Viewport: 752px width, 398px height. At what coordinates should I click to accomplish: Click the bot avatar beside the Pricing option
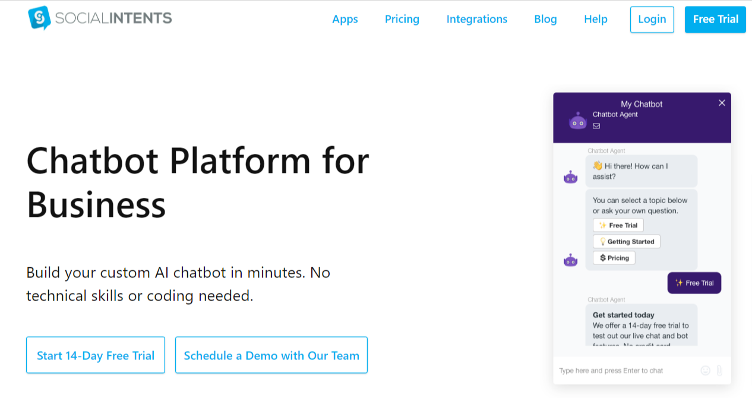tap(570, 260)
